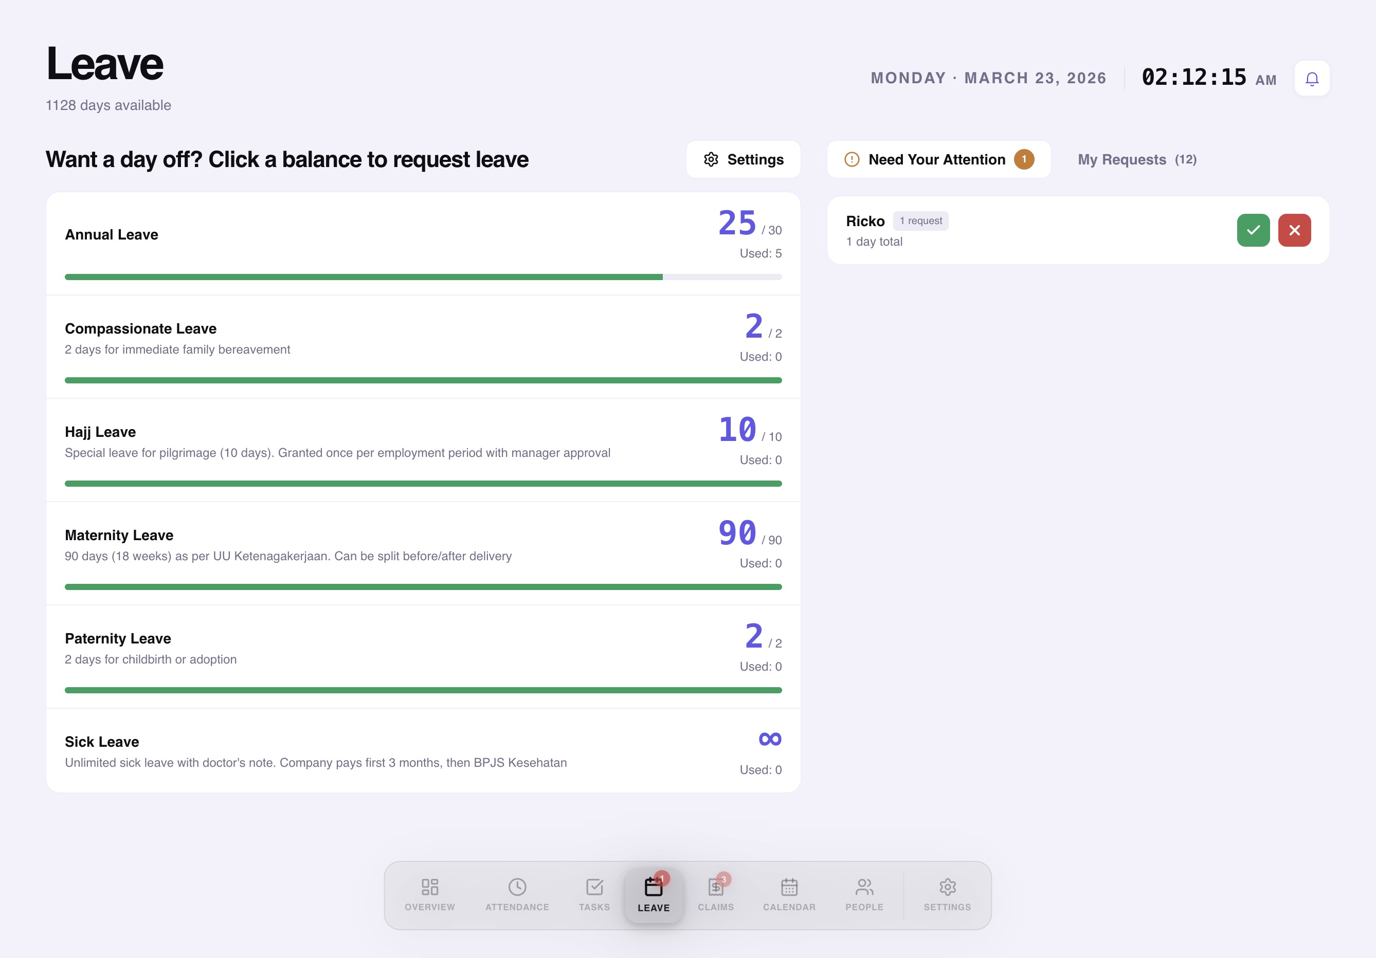Select the Sick Leave balance card
Viewport: 1376px width, 958px height.
click(423, 751)
